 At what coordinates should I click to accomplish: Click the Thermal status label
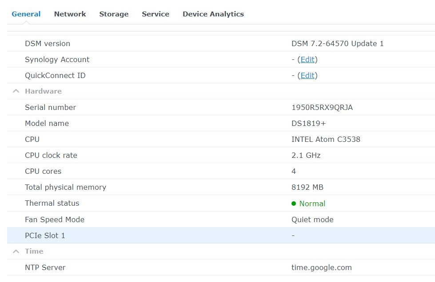(x=52, y=204)
